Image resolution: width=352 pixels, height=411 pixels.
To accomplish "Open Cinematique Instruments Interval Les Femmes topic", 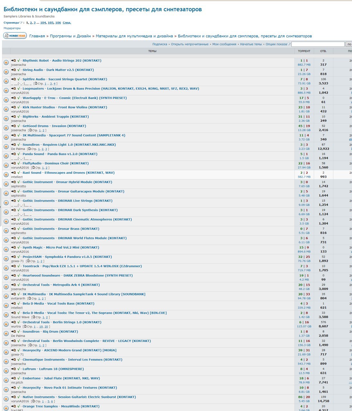I will coord(72,360).
